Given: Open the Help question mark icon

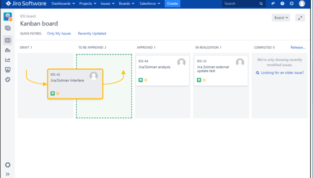Looking at the screenshot, I should tap(282, 4).
